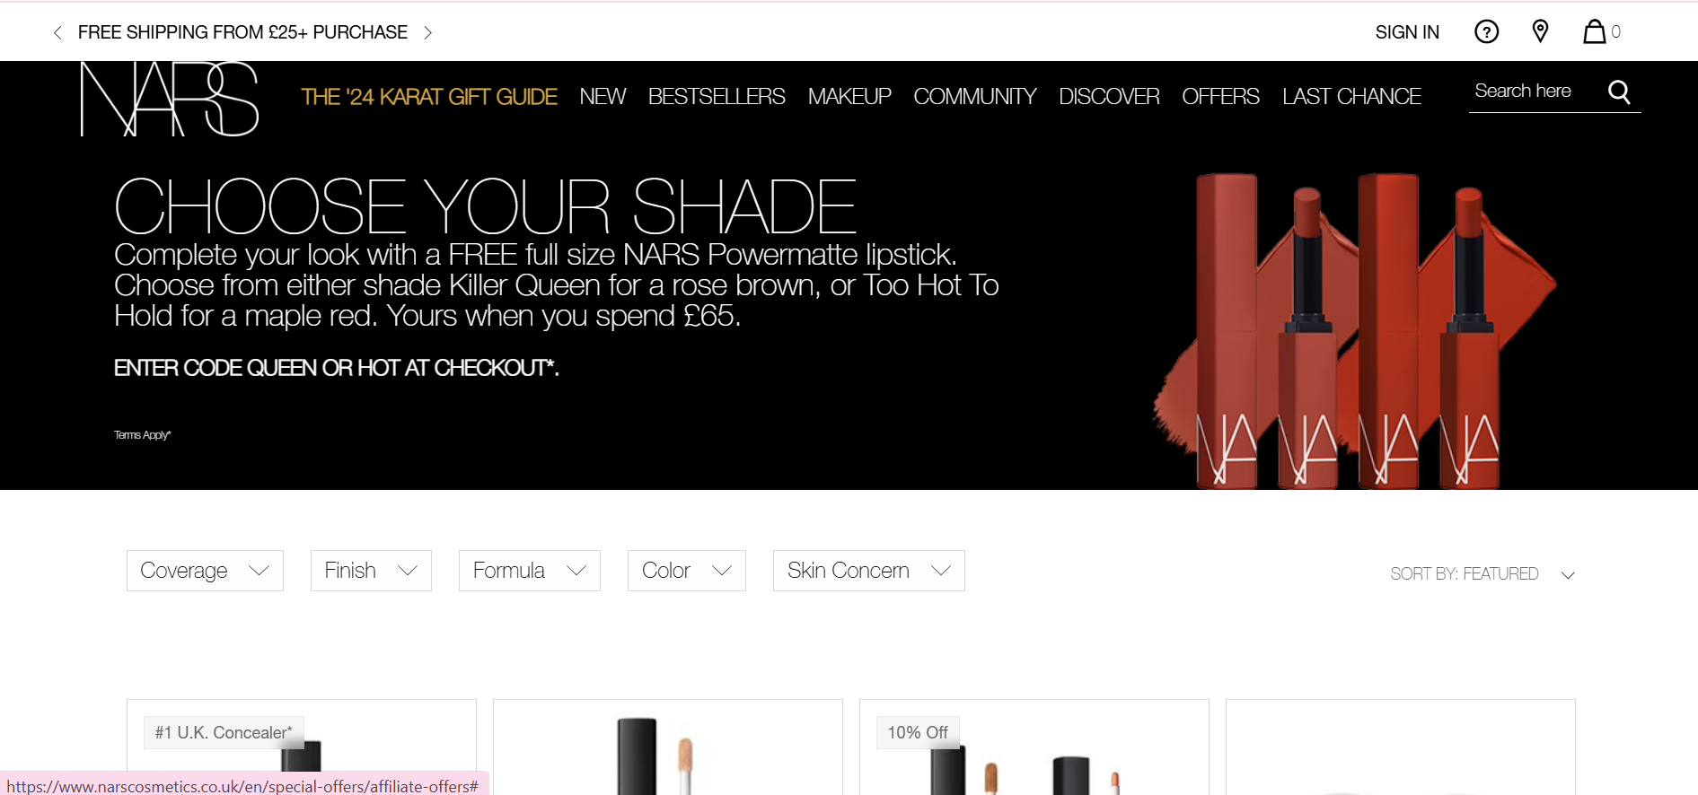The height and width of the screenshot is (795, 1698).
Task: Open the store locator pin icon
Action: point(1540,31)
